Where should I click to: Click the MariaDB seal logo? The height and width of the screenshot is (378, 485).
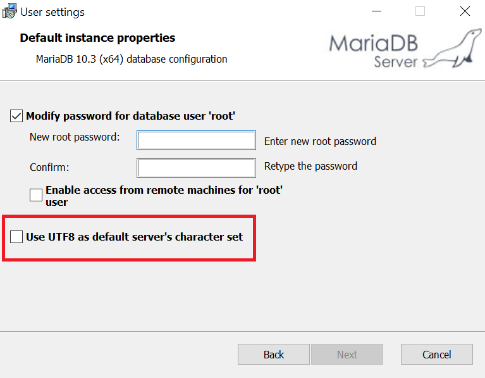452,48
